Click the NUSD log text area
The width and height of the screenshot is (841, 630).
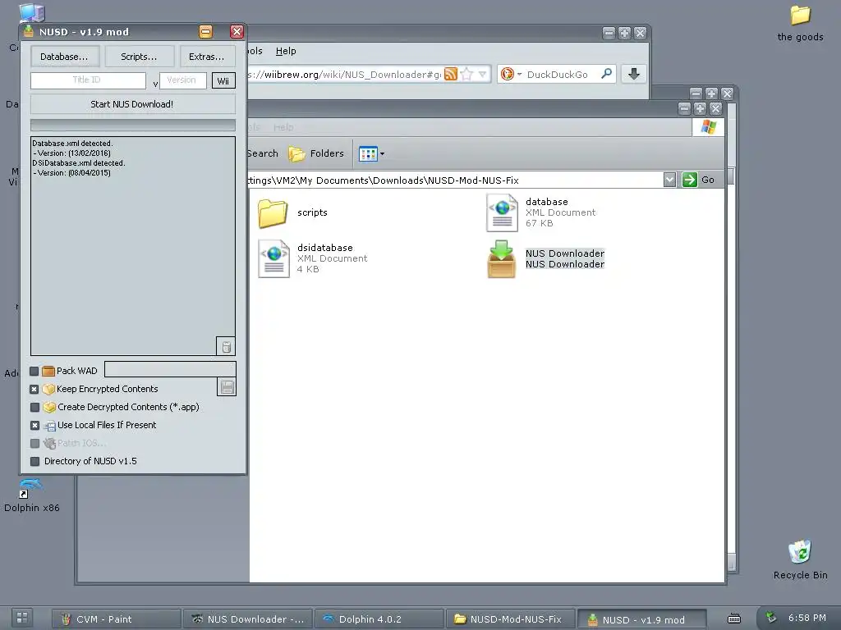pos(132,245)
